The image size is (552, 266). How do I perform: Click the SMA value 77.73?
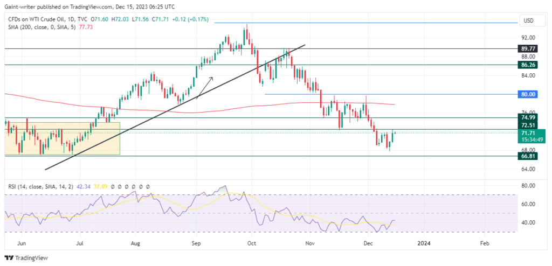(86, 27)
